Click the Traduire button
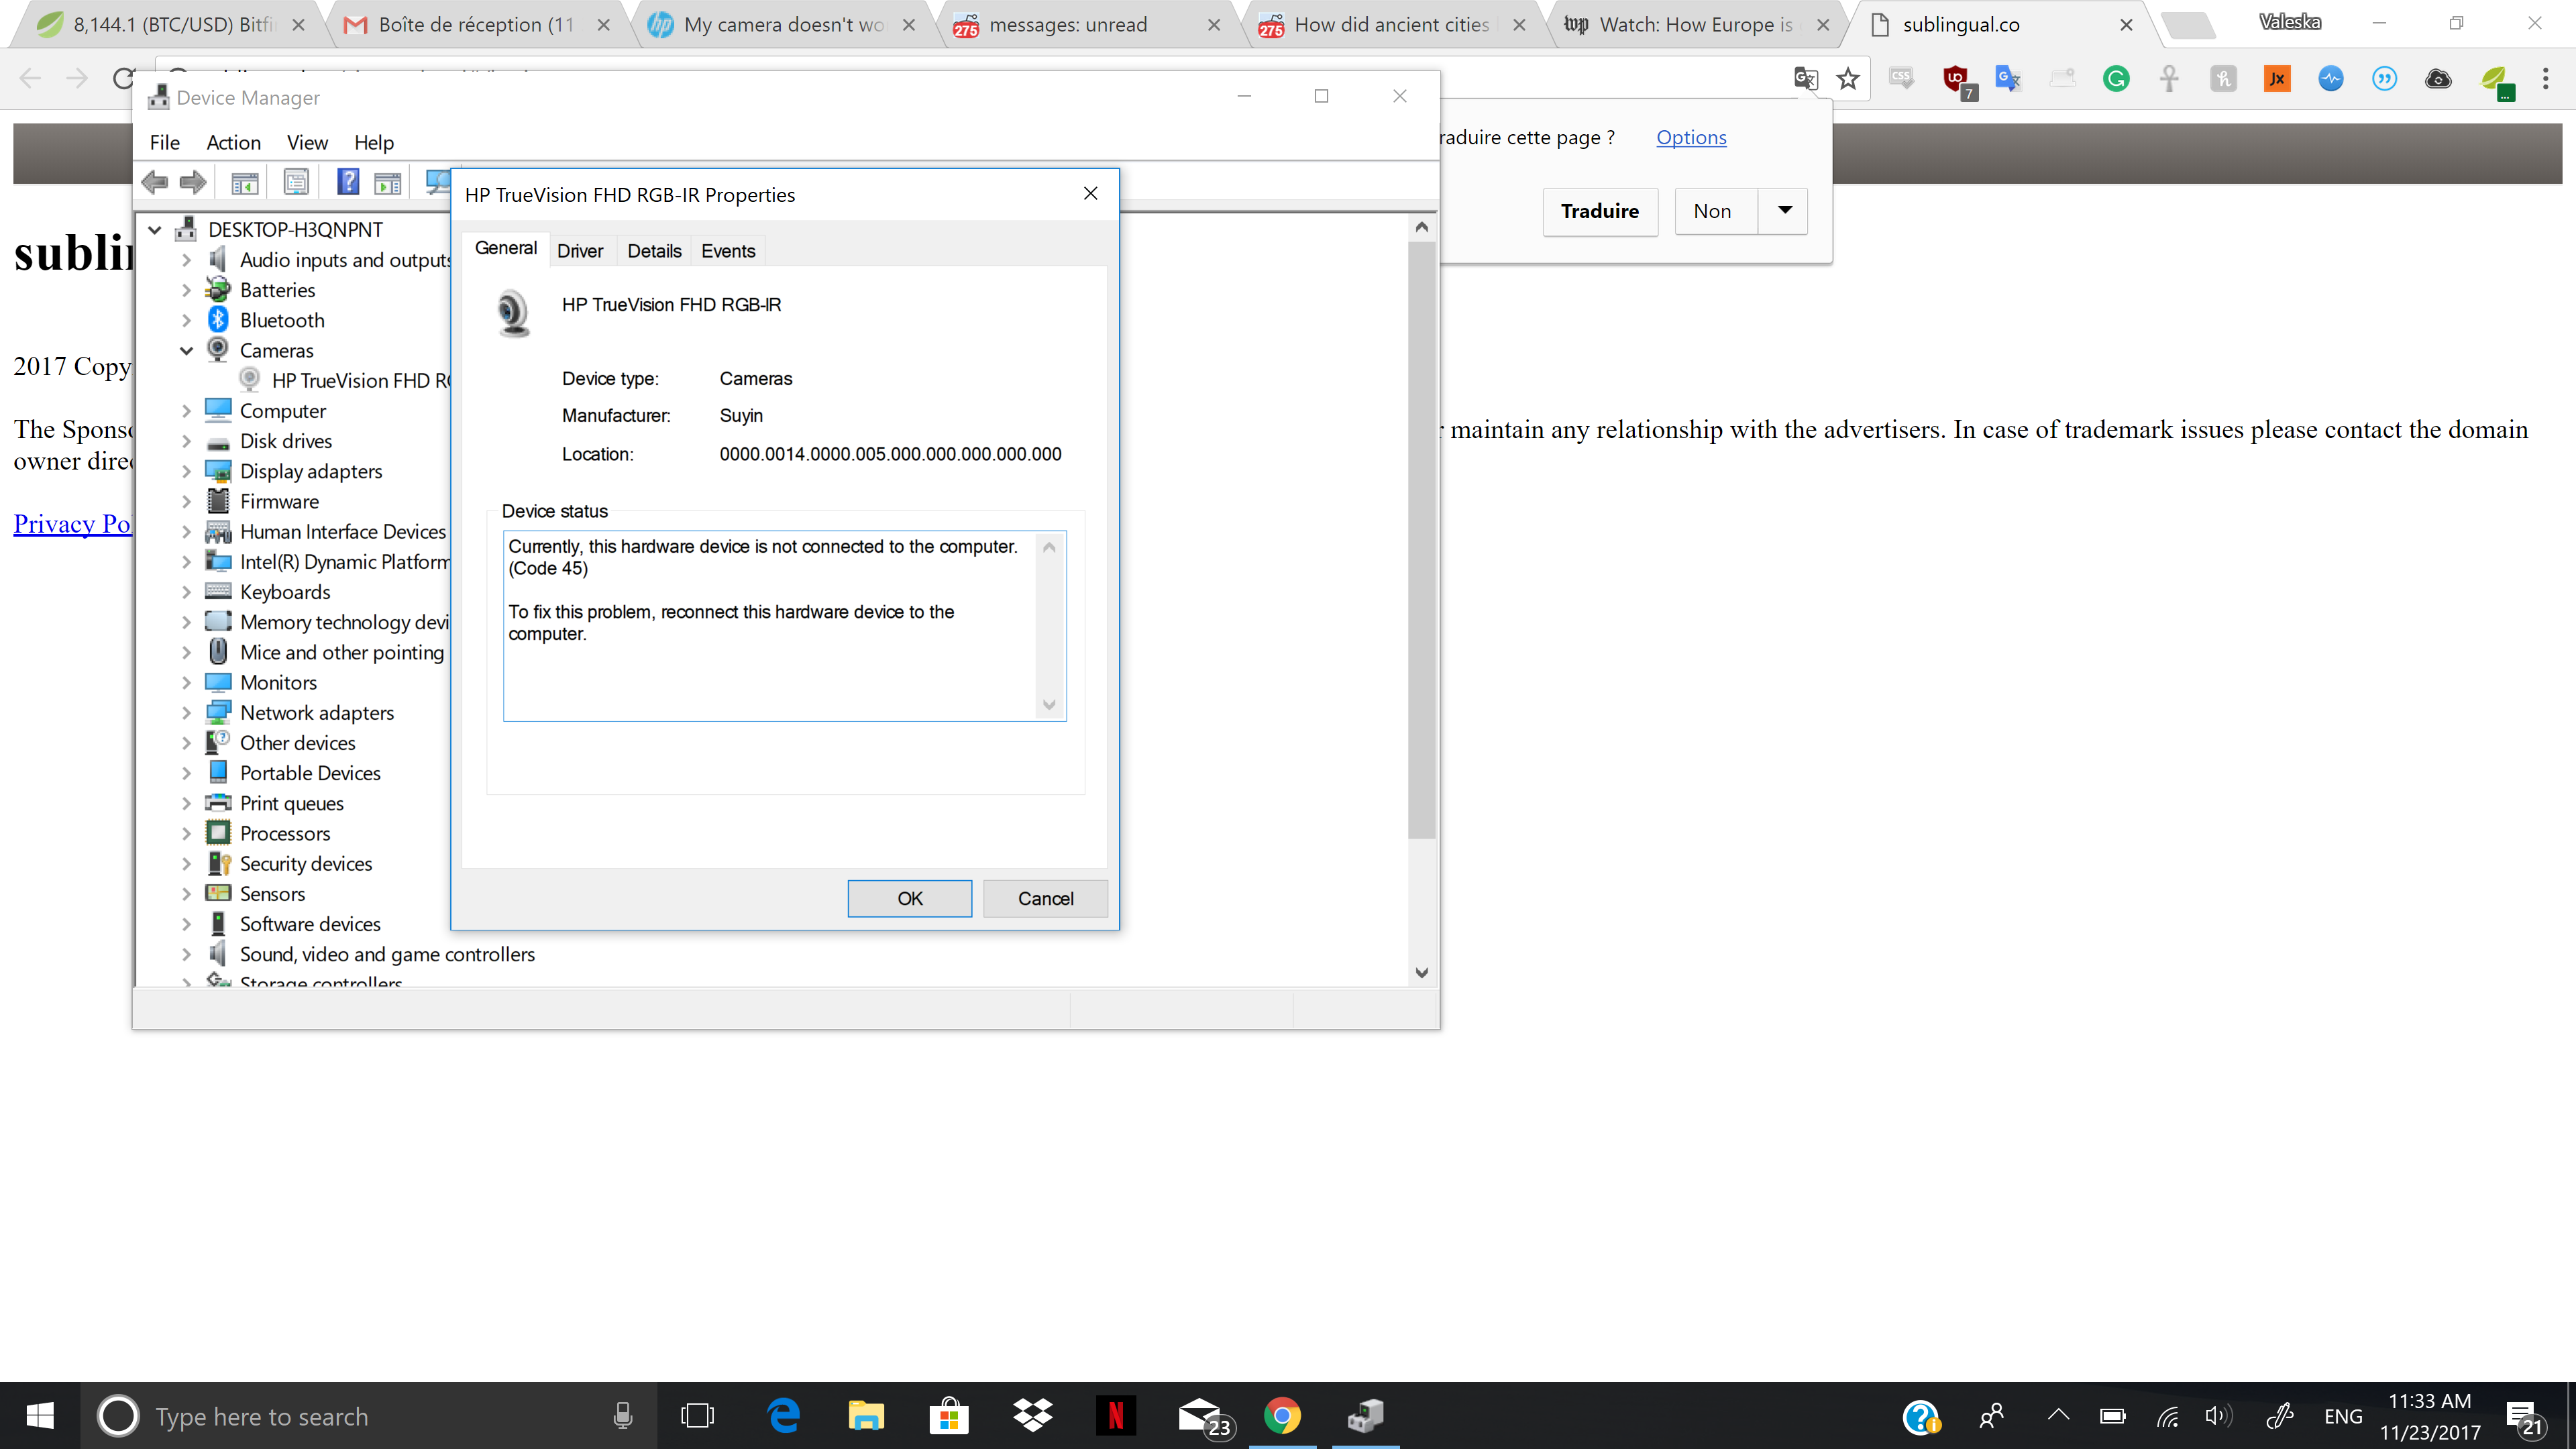The image size is (2576, 1449). coord(1600,211)
